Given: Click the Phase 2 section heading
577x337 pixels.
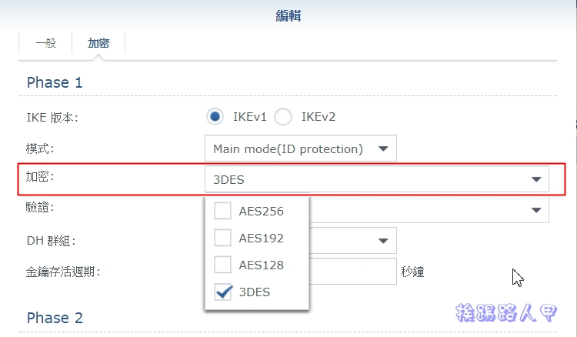Looking at the screenshot, I should pos(55,318).
